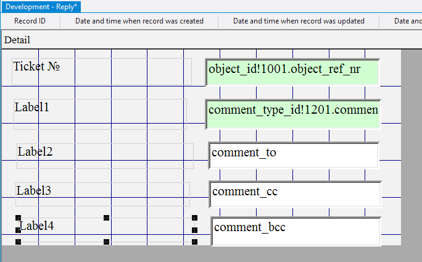Select the comment_bcc field
Viewport: 422px width, 262px height.
295,230
